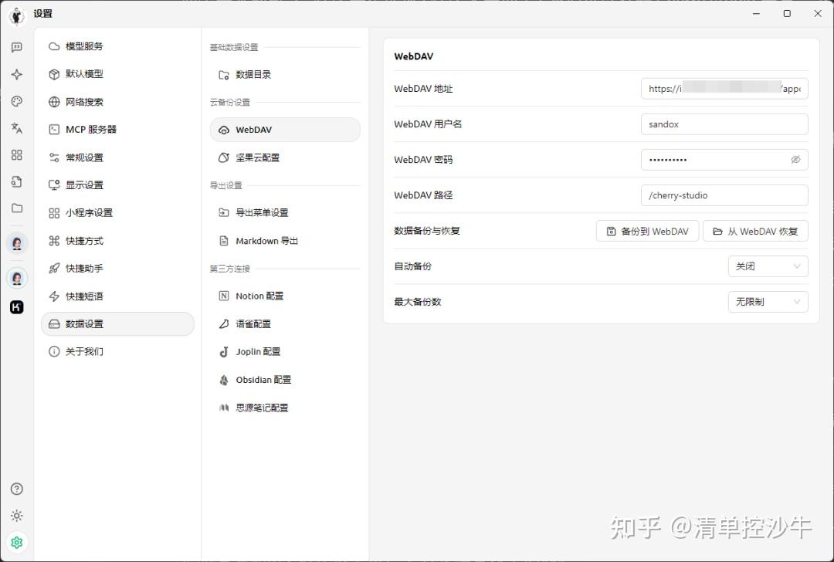Click the 设置 window title text
834x562 pixels.
[43, 14]
